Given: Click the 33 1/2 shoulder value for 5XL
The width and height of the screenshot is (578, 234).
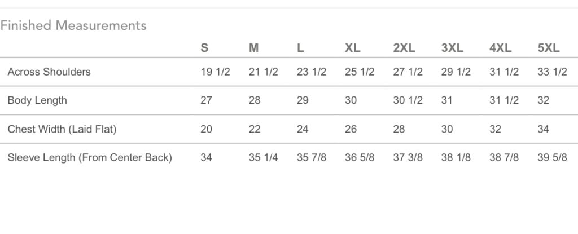Looking at the screenshot, I should click(x=553, y=72).
